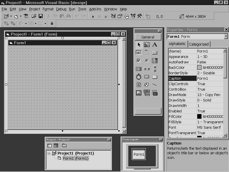Open the Object Browser toolbar icon
229x172 pixels.
coord(133,16)
